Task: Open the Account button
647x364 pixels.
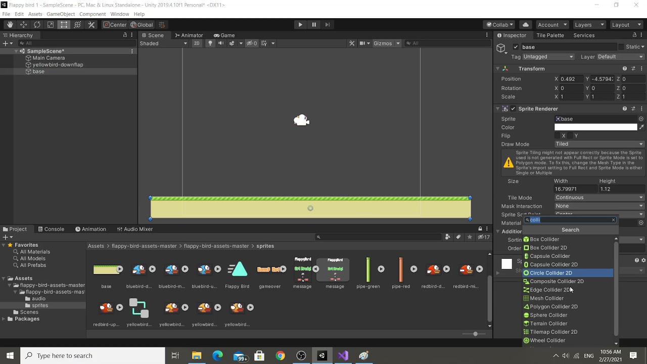Action: click(552, 25)
